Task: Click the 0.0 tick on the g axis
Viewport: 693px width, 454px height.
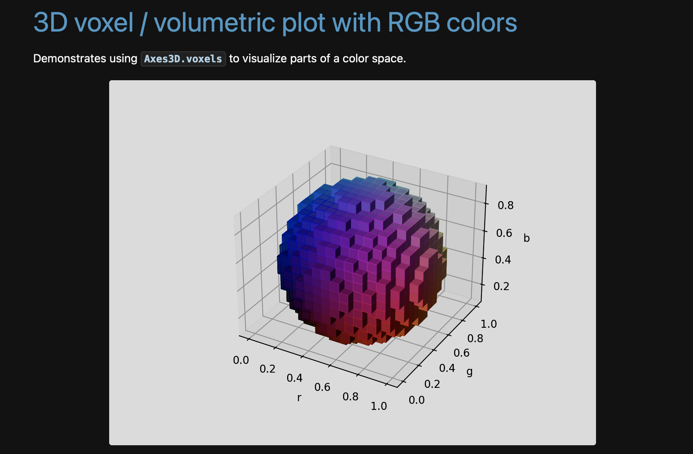Action: point(418,400)
